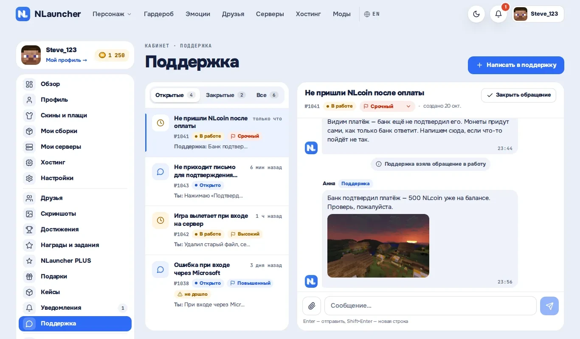Toggle dark mode with the moon icon
Image resolution: width=580 pixels, height=339 pixels.
coord(476,14)
